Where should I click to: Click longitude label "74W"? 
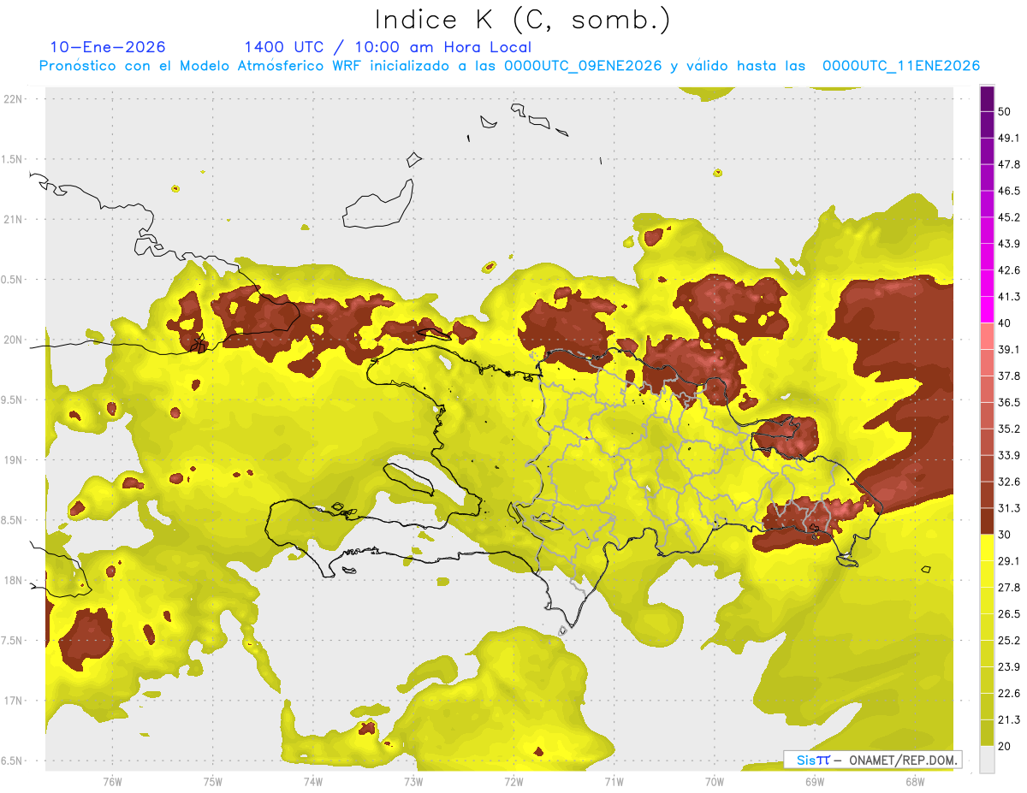(312, 782)
